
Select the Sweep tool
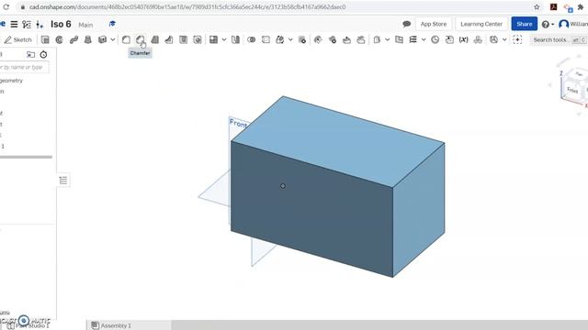click(73, 39)
